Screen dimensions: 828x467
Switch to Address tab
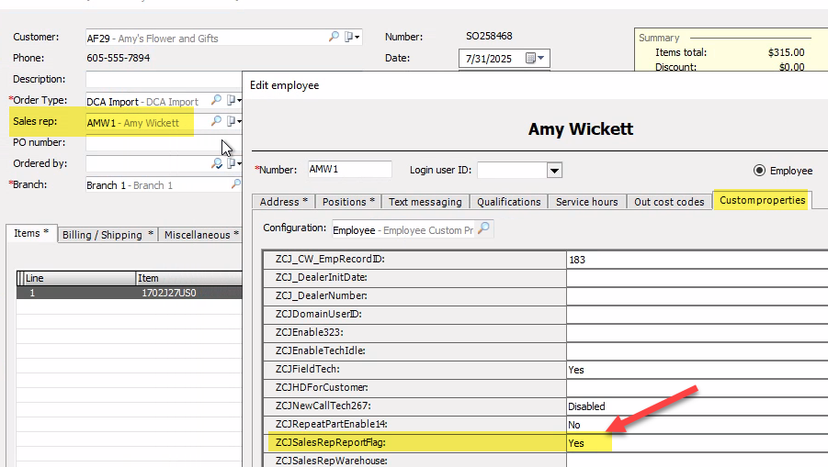pyautogui.click(x=284, y=202)
